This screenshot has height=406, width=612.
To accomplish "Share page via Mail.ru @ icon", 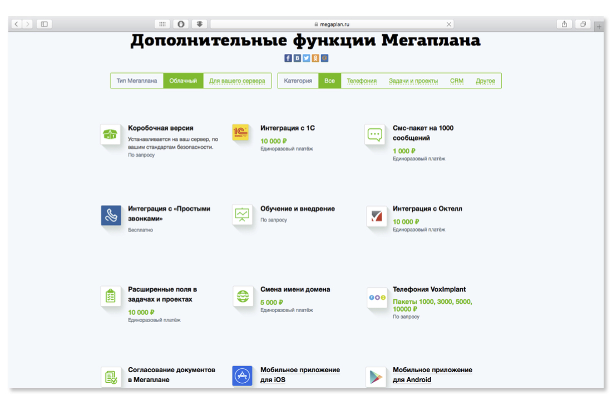I will [324, 58].
